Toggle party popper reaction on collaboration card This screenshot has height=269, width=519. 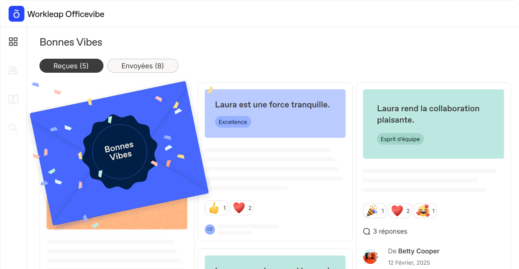(x=374, y=211)
